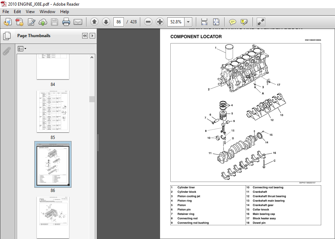This screenshot has width=335, height=239.
Task: Switch to read mode with the expand arrows icon
Action: pyautogui.click(x=261, y=22)
